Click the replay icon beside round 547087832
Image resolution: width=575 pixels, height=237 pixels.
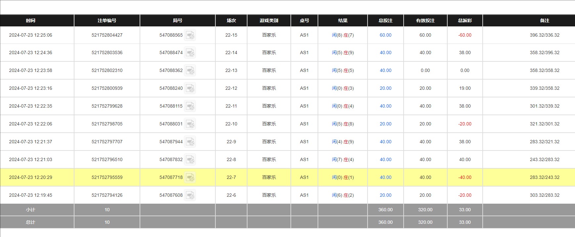pos(190,160)
